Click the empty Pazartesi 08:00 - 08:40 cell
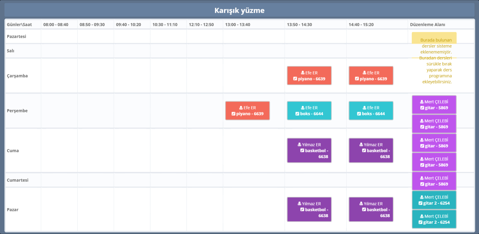 pyautogui.click(x=59, y=36)
